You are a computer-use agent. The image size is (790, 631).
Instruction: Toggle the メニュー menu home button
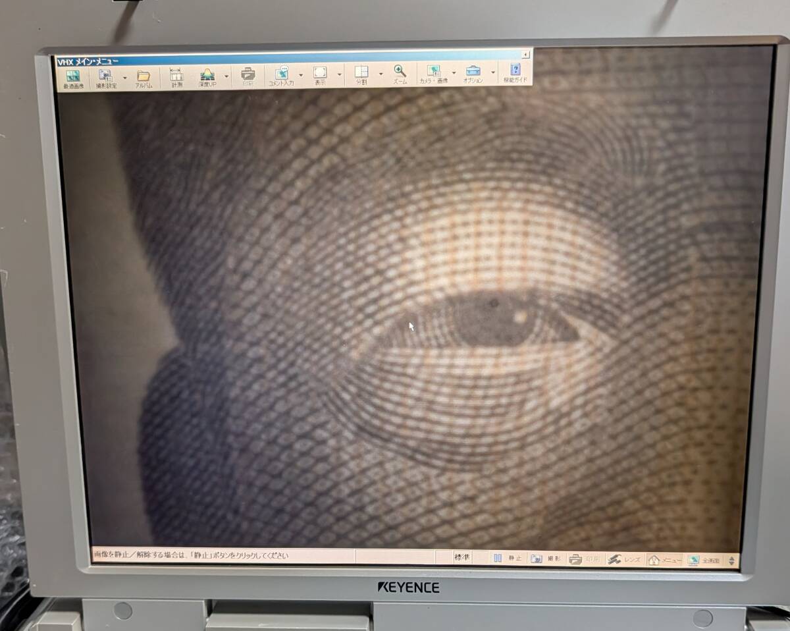point(665,560)
